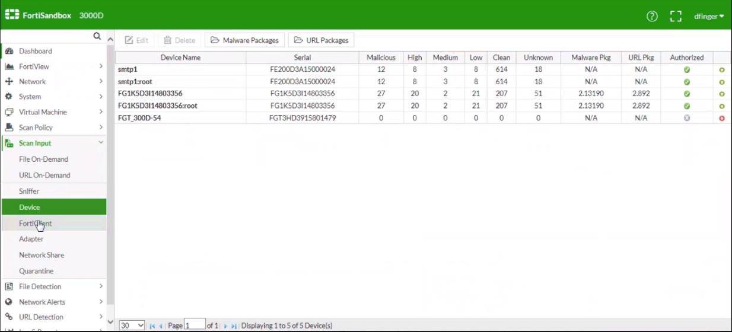Go to previous page icon
Image resolution: width=732 pixels, height=332 pixels.
coord(161,326)
